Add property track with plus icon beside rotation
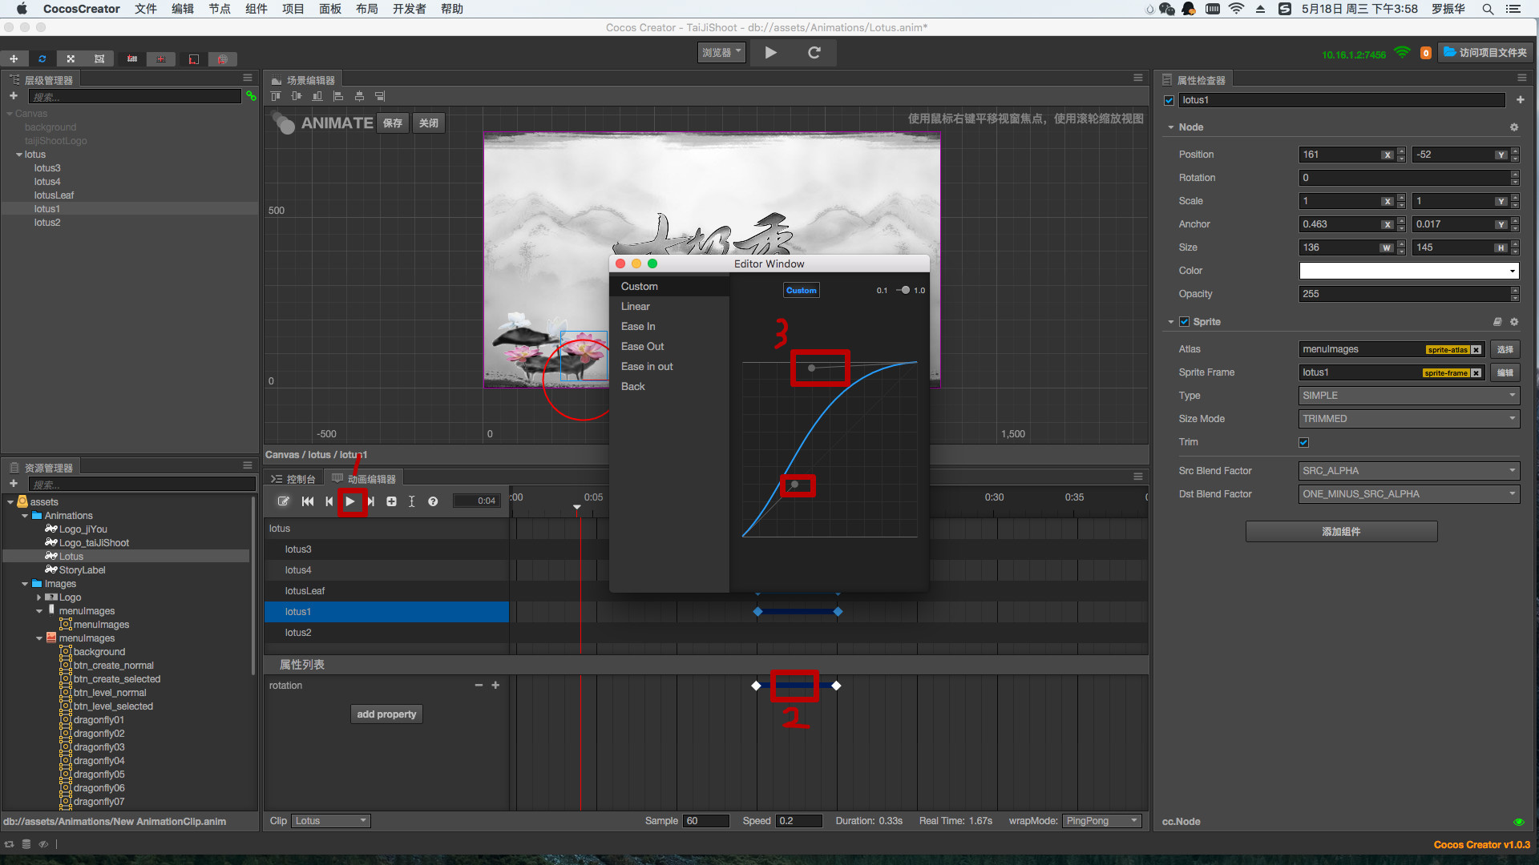 (x=495, y=686)
